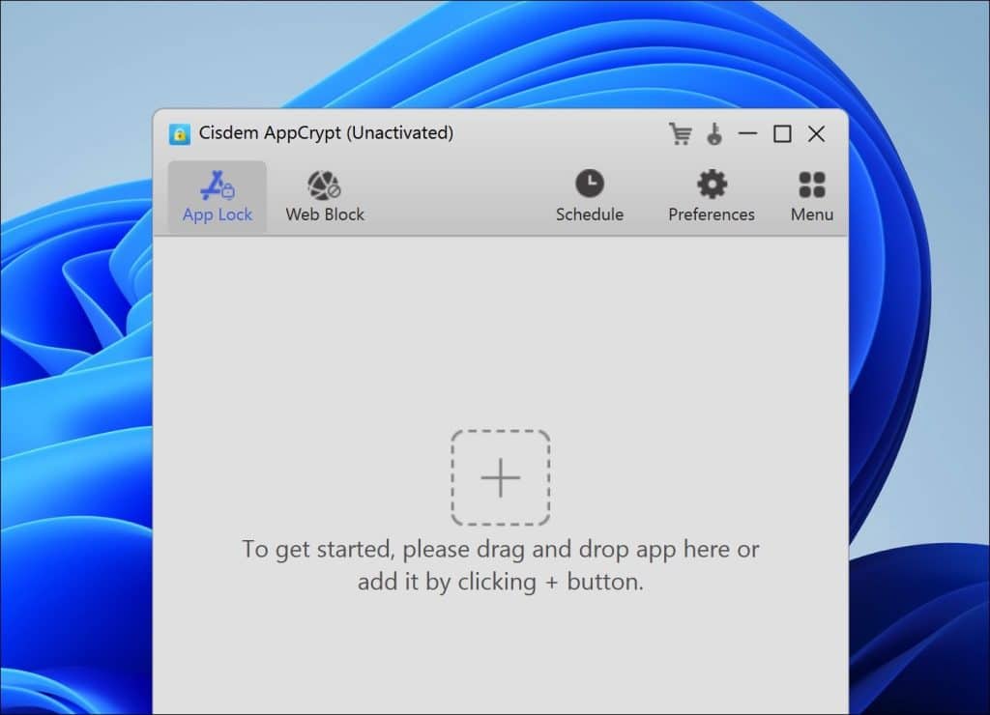990x715 pixels.
Task: Click the key activation icon
Action: (x=714, y=133)
